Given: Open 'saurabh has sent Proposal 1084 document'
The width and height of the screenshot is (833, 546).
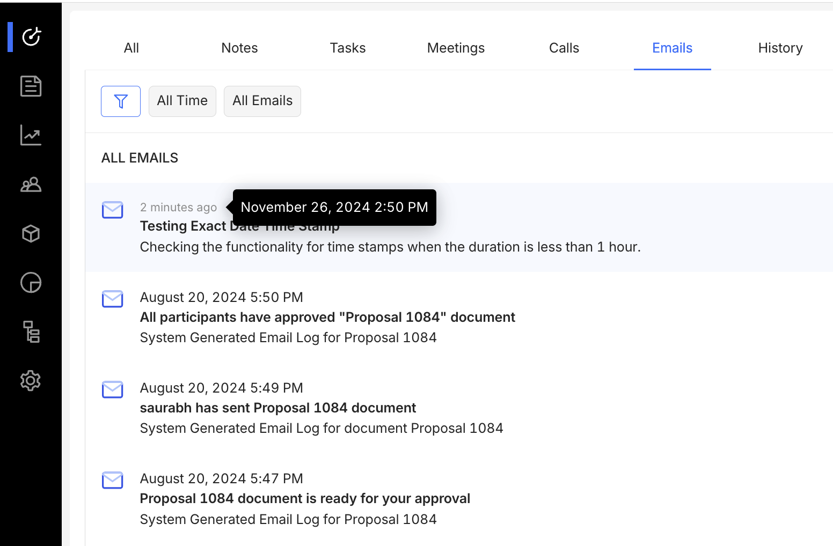Looking at the screenshot, I should tap(278, 408).
